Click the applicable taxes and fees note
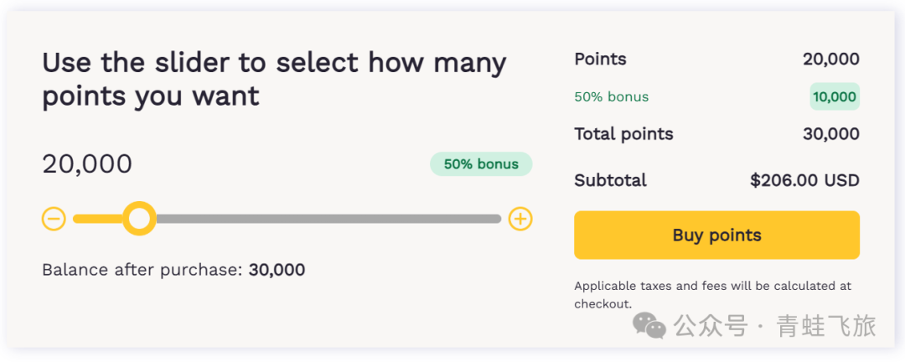Image resolution: width=905 pixels, height=362 pixels. (x=712, y=294)
